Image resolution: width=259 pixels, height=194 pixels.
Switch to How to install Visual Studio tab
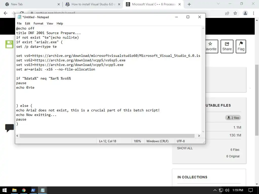pyautogui.click(x=93, y=4)
